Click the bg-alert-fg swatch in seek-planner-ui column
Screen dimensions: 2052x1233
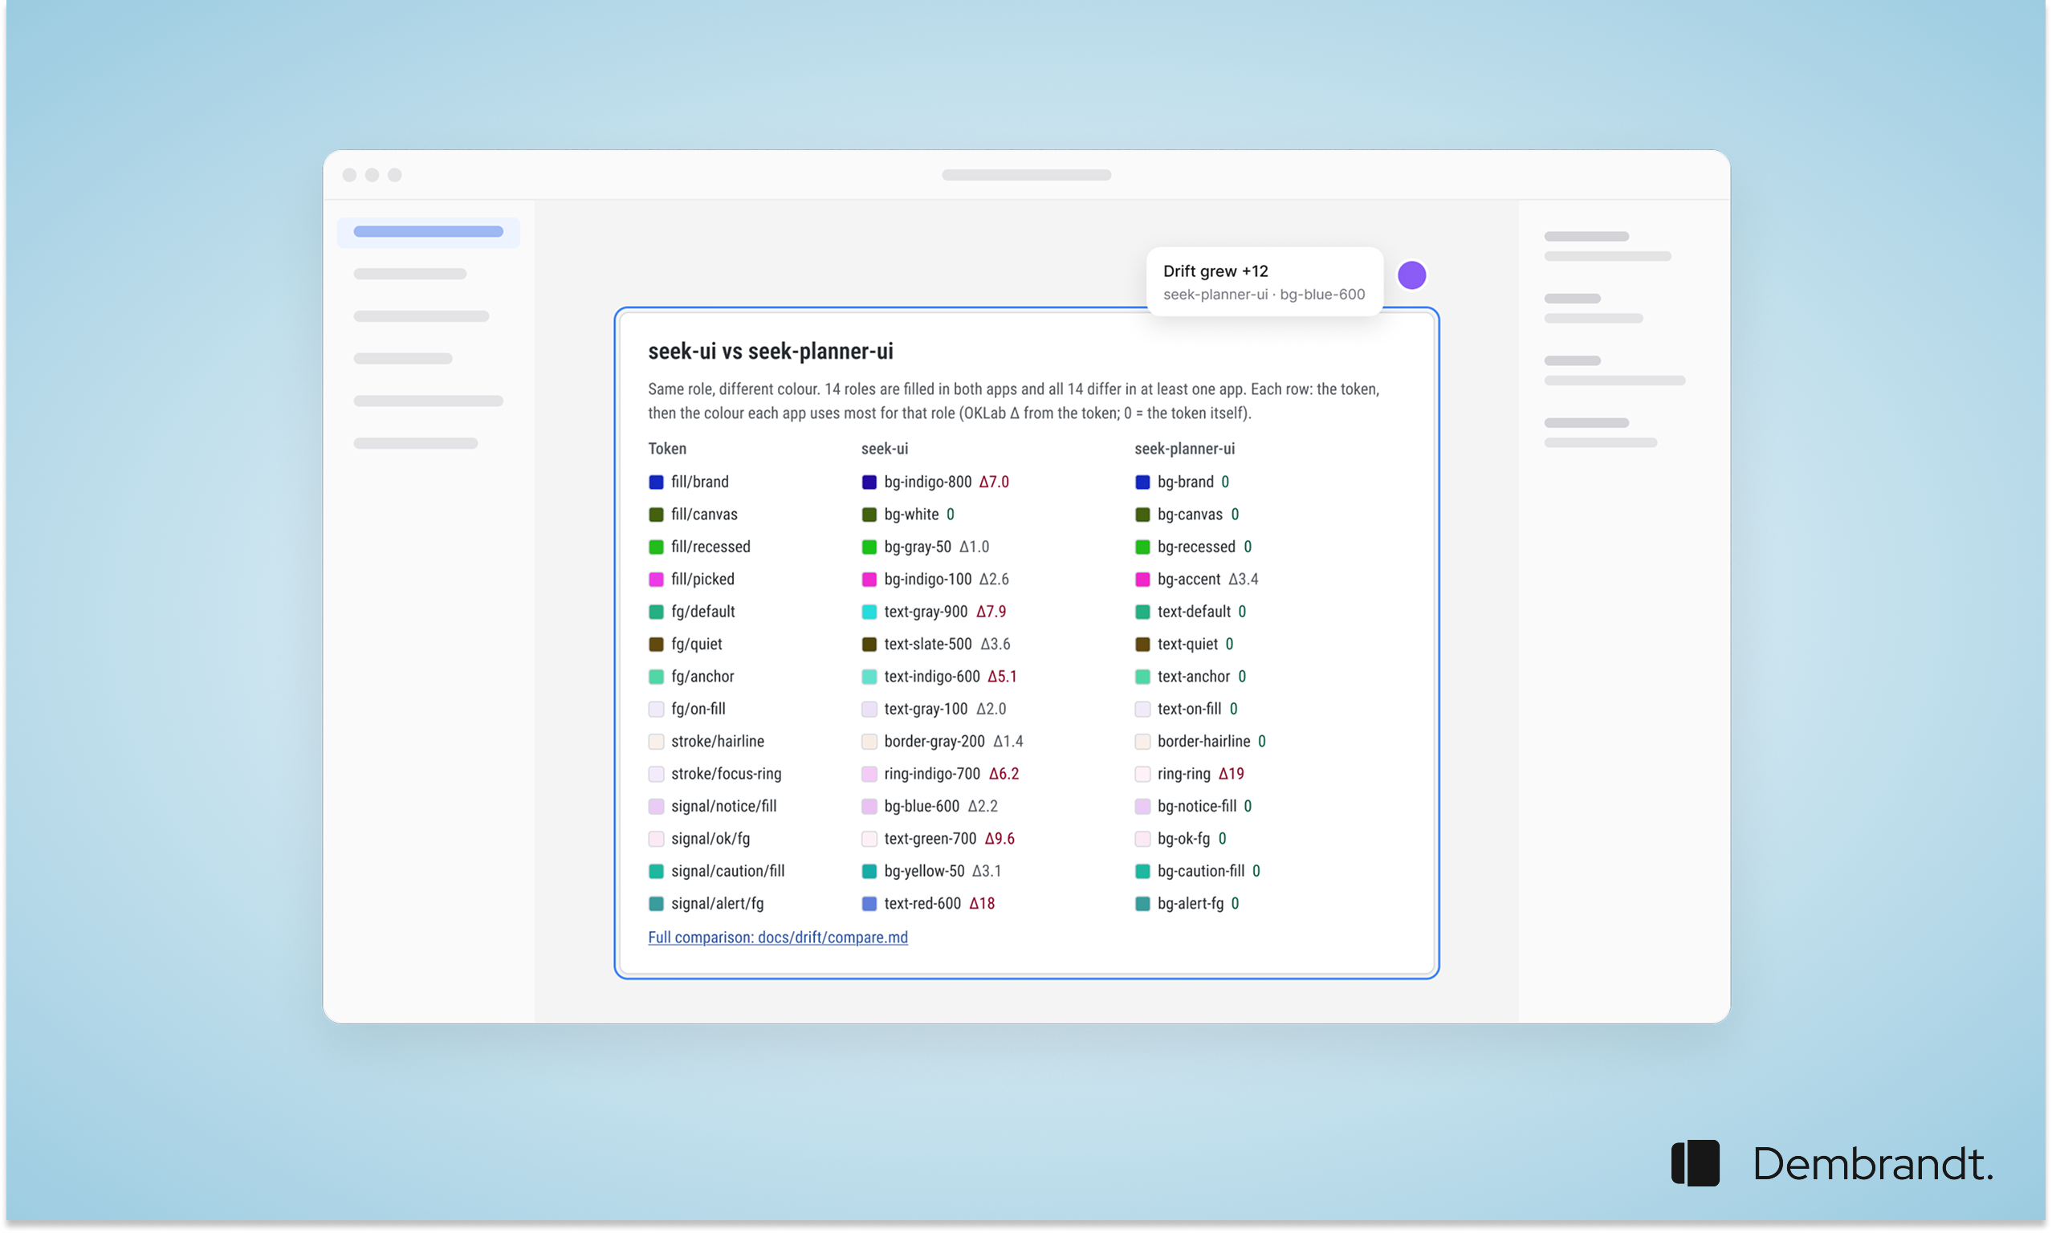(x=1142, y=903)
